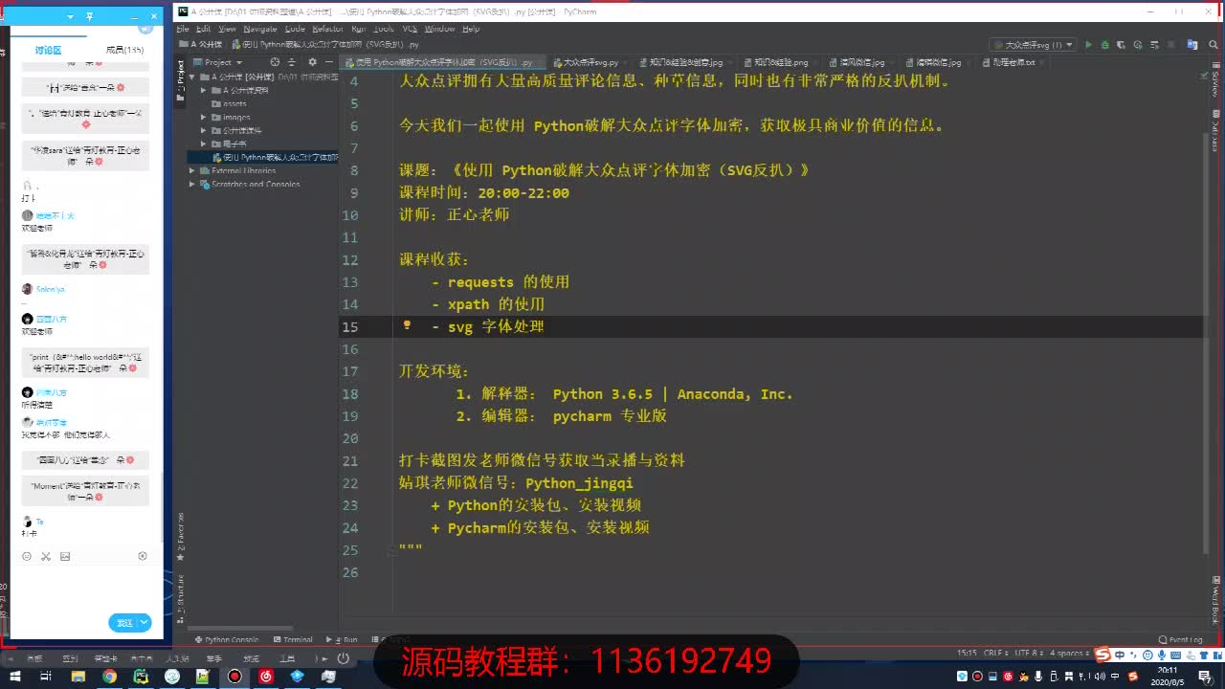Hide the Project panel with minus icon

point(329,62)
